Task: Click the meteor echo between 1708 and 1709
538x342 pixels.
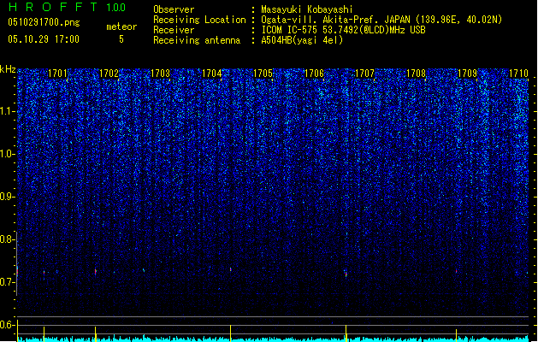Action: [x=457, y=271]
